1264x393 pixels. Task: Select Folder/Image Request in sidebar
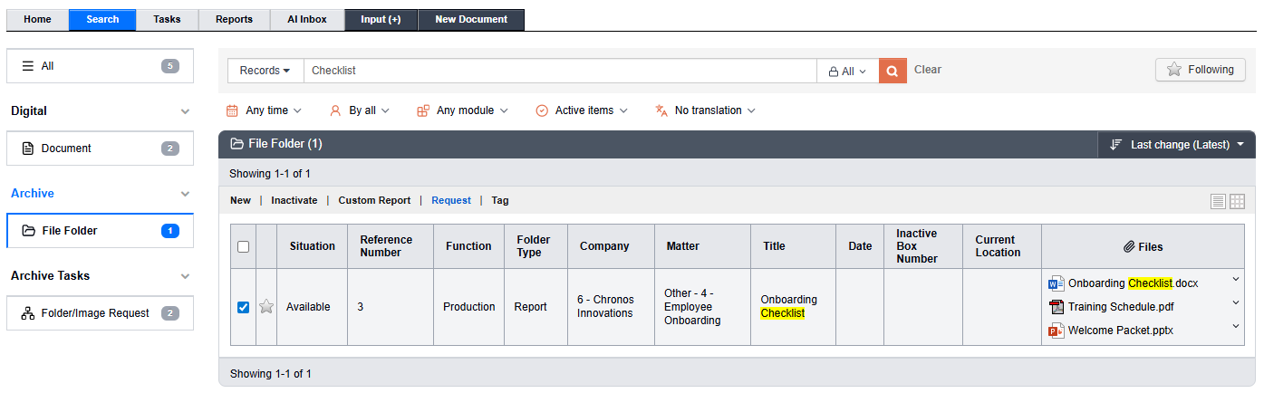click(x=100, y=313)
